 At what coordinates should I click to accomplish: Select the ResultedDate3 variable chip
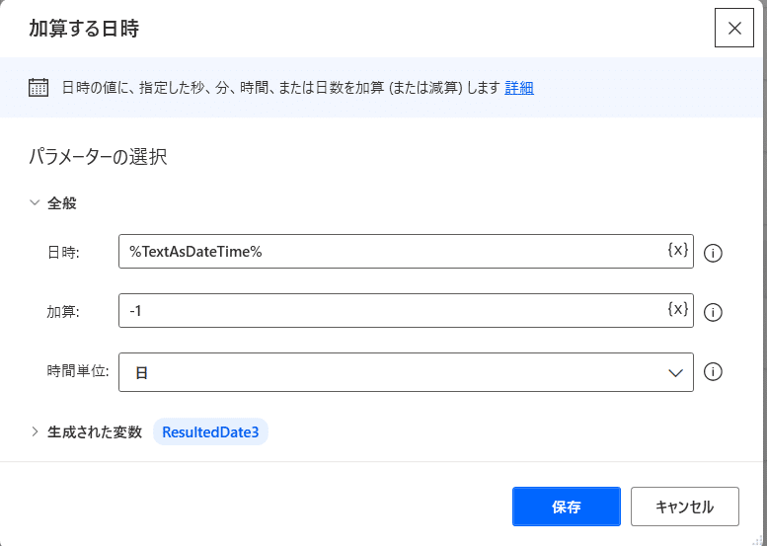tap(210, 432)
